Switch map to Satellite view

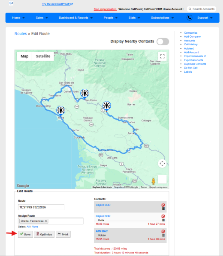pos(43,56)
